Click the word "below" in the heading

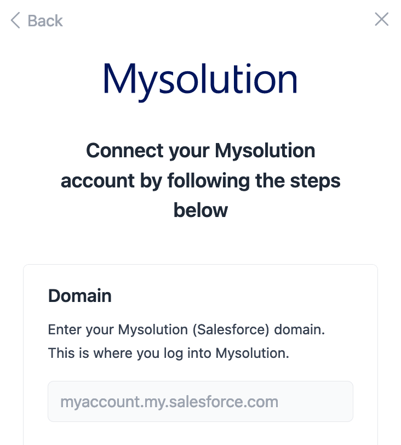click(200, 210)
